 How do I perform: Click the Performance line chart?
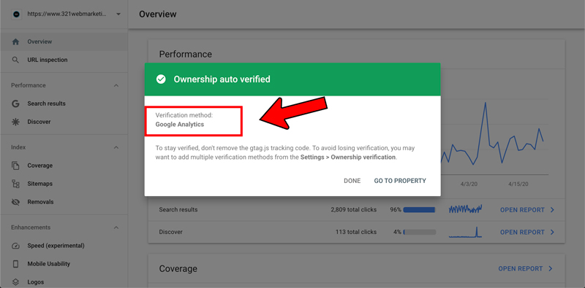(x=494, y=138)
